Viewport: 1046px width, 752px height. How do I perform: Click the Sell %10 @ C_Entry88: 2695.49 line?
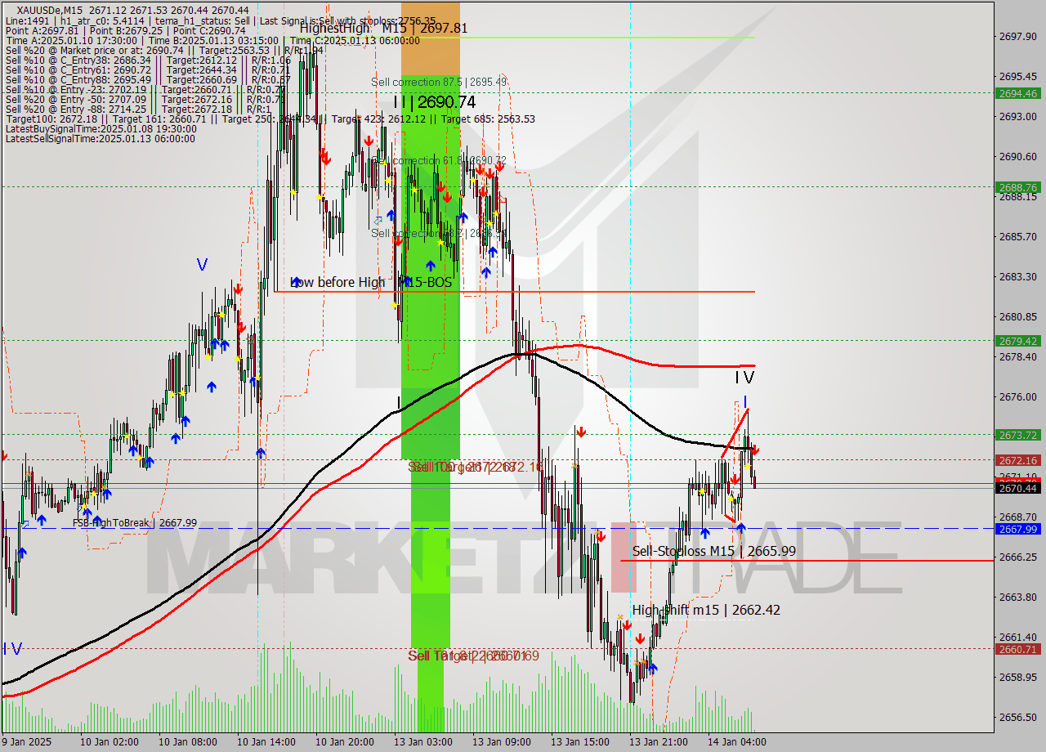tap(148, 79)
